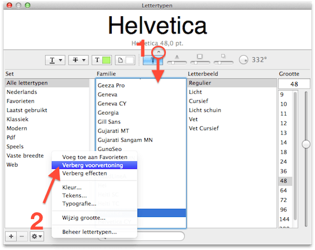Select font size 64
This screenshot has height=250, width=315.
[x=286, y=190]
